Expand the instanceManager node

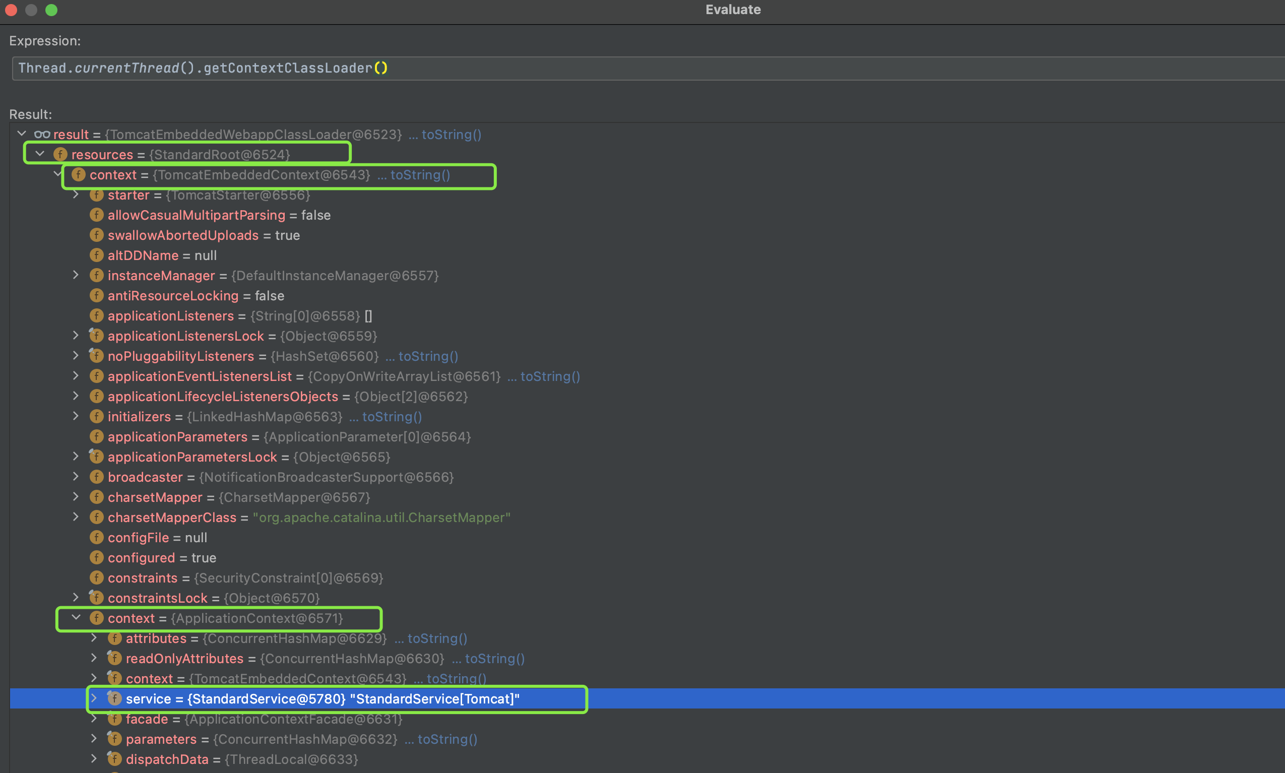click(76, 275)
